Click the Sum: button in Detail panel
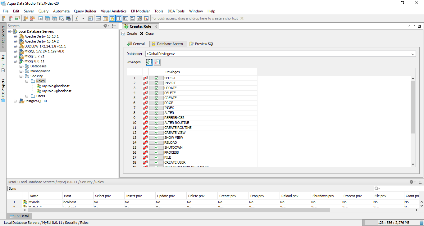This screenshot has height=226, width=424. [13, 188]
